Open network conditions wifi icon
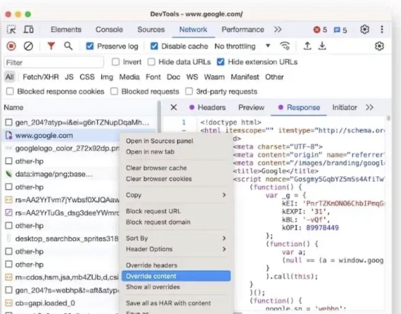 click(x=285, y=46)
